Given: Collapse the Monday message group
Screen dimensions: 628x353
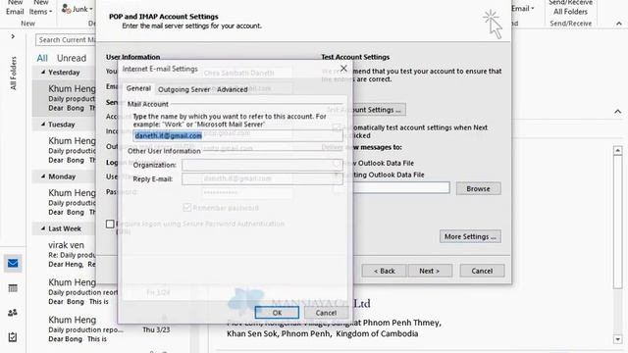Looking at the screenshot, I should [x=43, y=176].
